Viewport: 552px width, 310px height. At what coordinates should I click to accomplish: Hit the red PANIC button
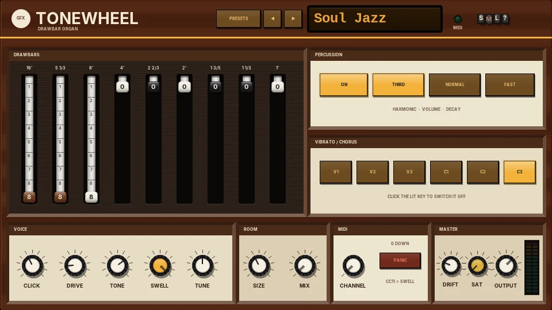click(400, 261)
